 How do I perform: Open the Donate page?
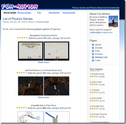(99, 48)
